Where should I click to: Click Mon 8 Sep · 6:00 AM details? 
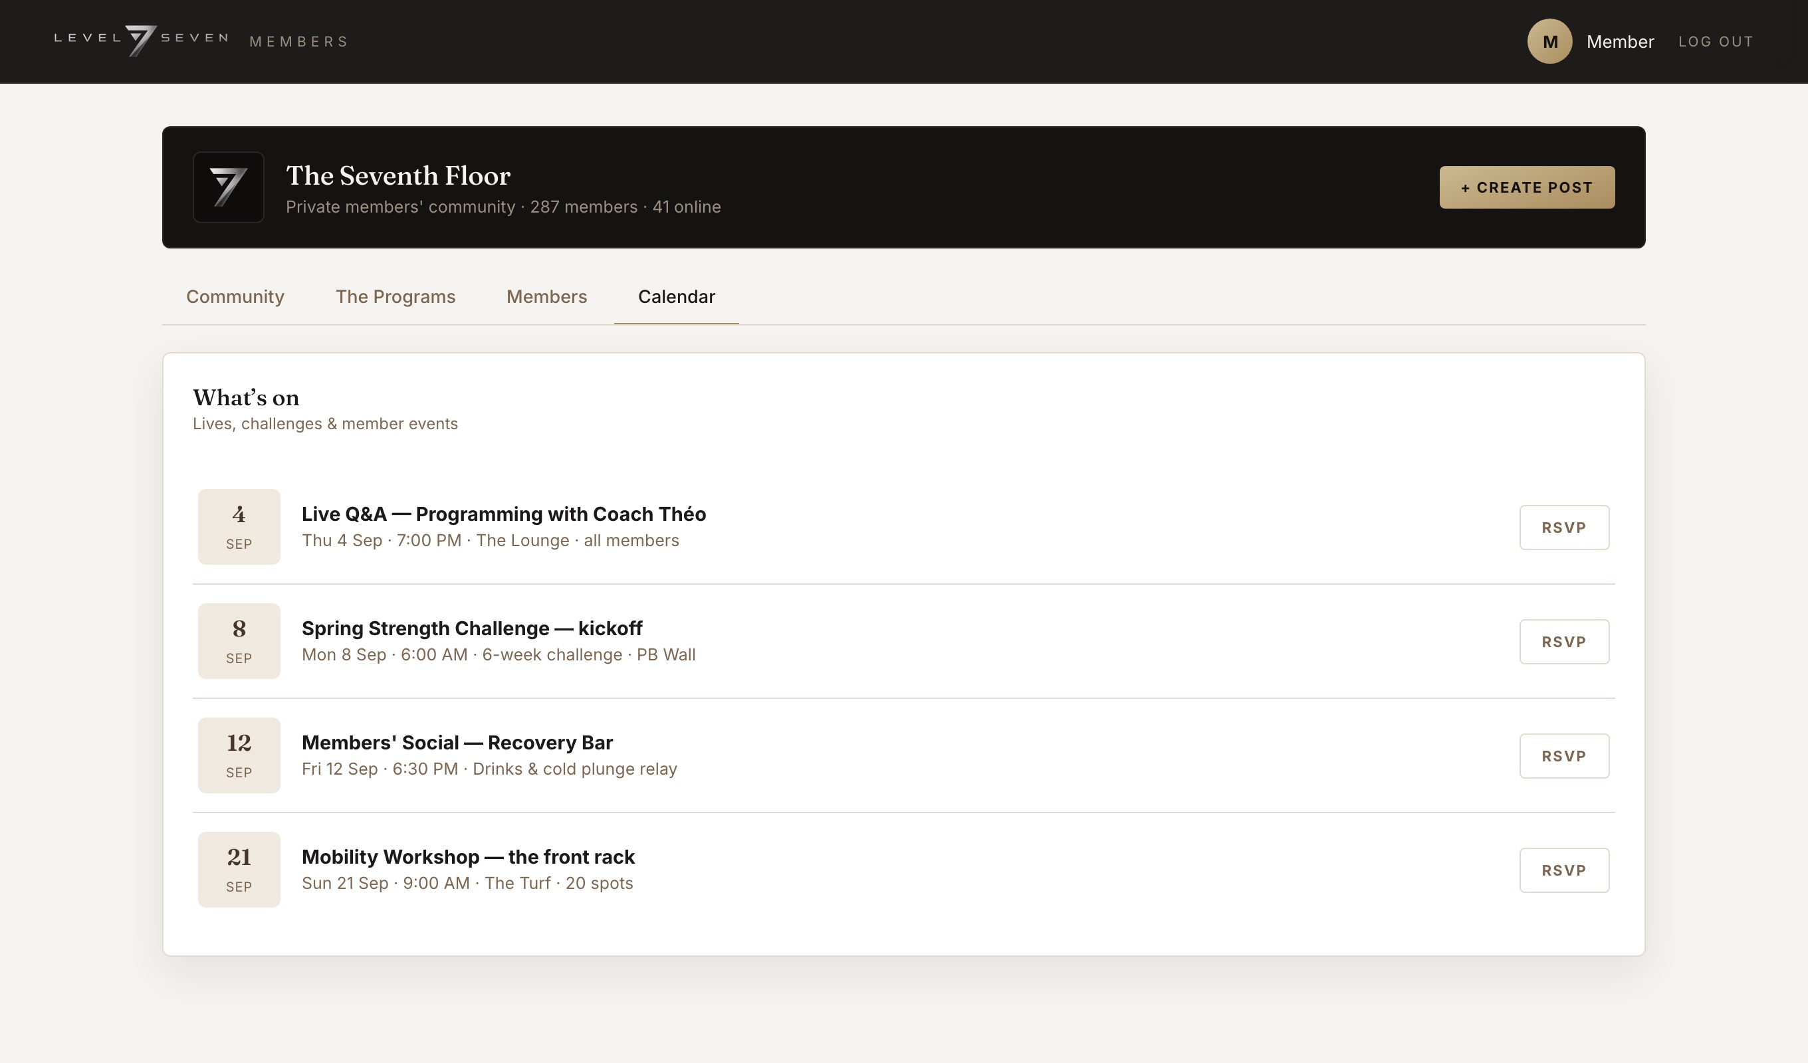[x=499, y=654]
